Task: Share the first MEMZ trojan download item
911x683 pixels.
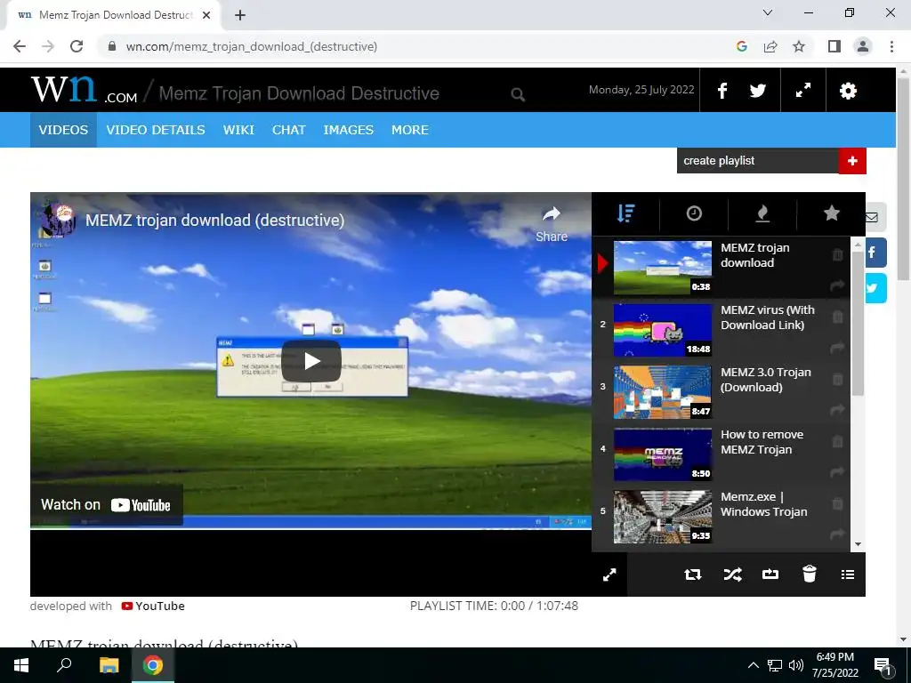Action: [837, 285]
